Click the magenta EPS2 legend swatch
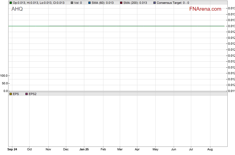 pyautogui.click(x=27, y=94)
